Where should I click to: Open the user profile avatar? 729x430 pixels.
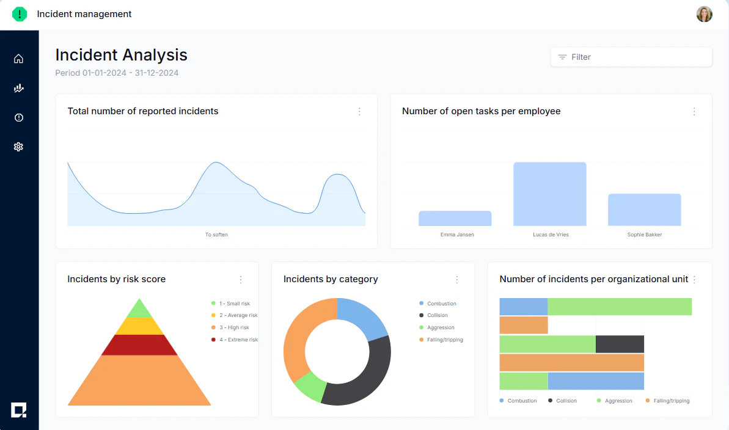704,13
